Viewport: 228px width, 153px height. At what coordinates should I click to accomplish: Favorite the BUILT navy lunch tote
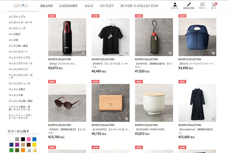point(213,53)
